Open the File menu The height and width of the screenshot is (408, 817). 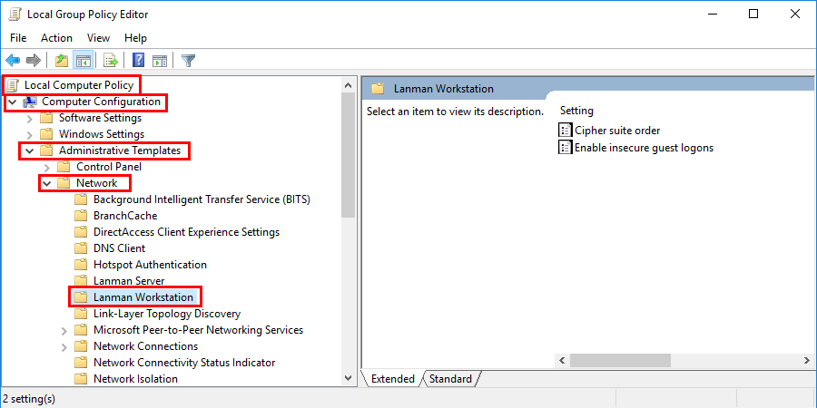point(18,38)
